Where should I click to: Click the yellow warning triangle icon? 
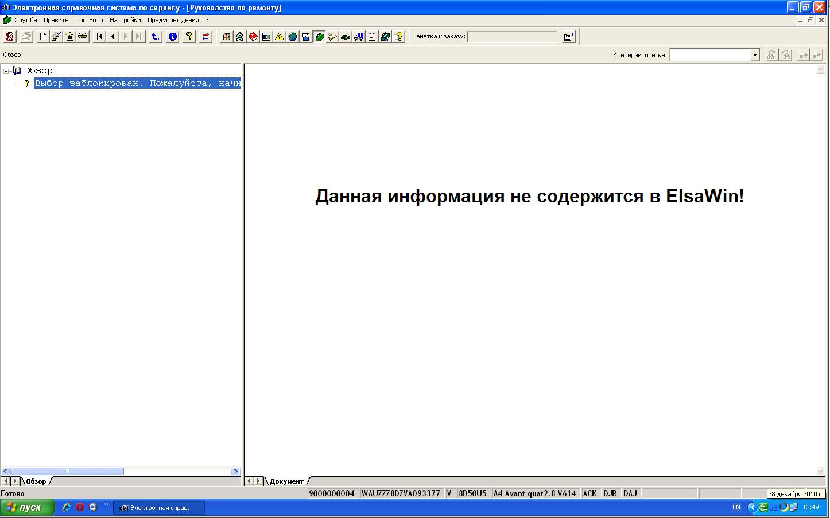[x=279, y=37]
